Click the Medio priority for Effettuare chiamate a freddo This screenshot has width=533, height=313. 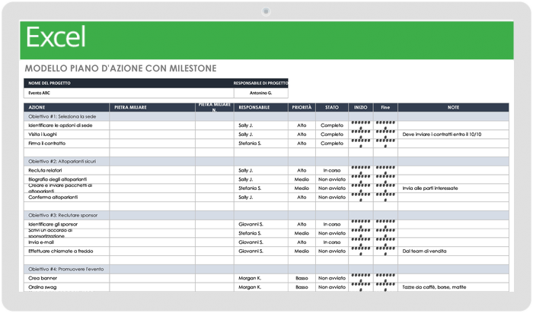pos(302,251)
